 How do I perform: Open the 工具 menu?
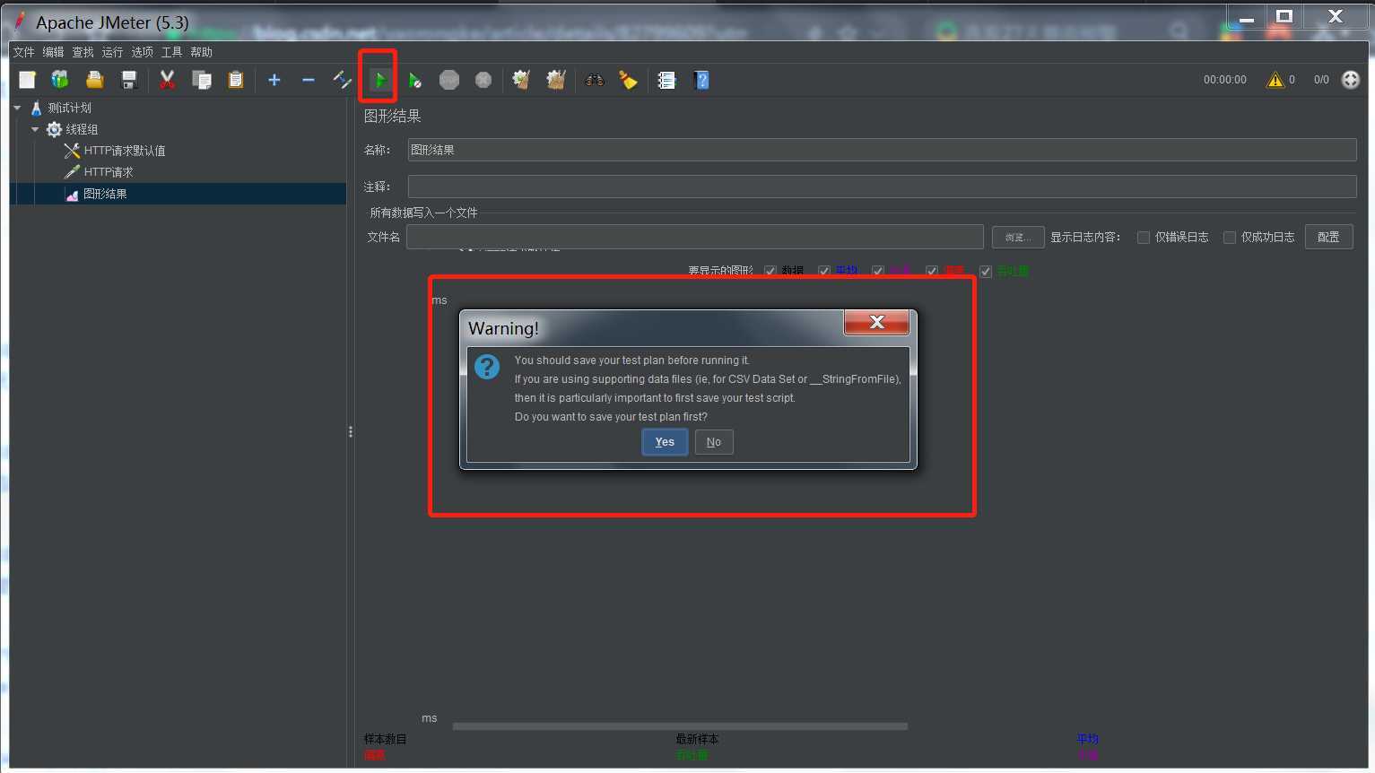coord(171,52)
